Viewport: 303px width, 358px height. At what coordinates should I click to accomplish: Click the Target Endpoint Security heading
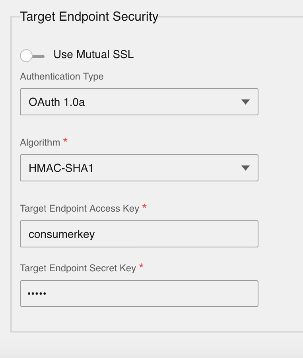tap(89, 17)
